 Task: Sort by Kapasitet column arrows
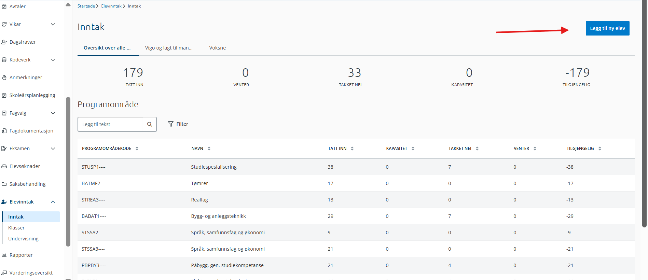coord(413,149)
